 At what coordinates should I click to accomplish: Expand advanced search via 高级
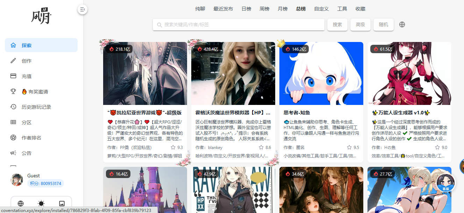coord(361,24)
